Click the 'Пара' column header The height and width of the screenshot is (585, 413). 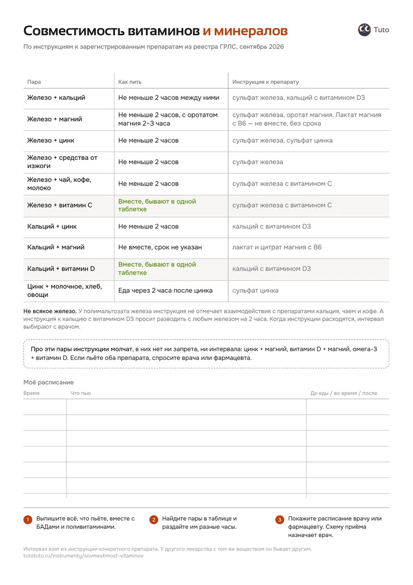click(x=34, y=82)
